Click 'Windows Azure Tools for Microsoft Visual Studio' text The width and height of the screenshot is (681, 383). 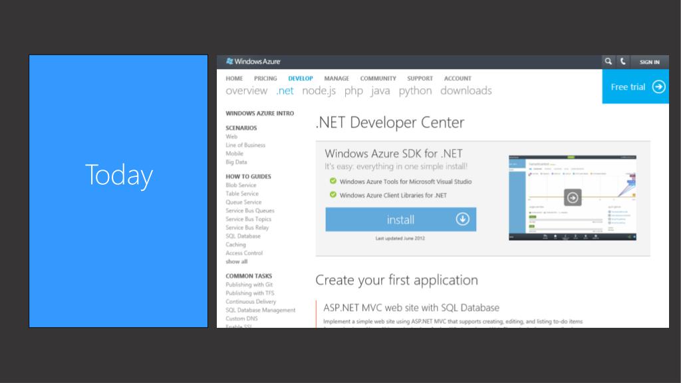tap(406, 182)
